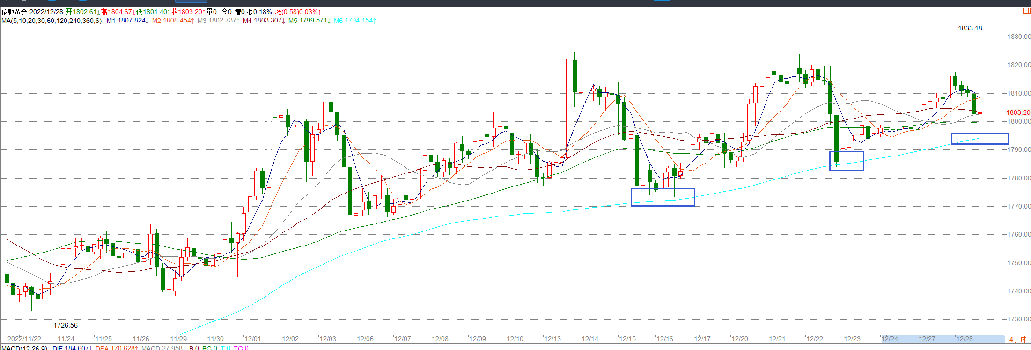1031x350 pixels.
Task: Select the M3 1802.737 moving average value
Action: [218, 21]
